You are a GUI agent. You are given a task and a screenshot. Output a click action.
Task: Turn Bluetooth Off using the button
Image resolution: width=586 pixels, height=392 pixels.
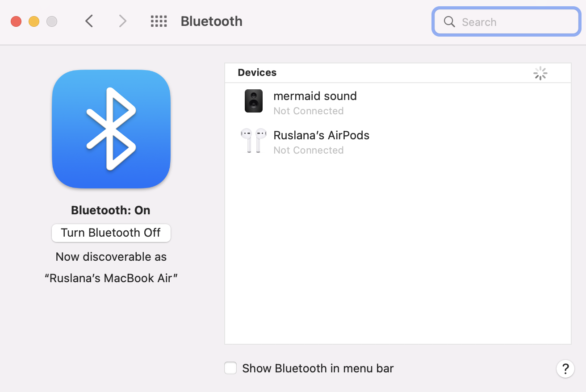pos(111,233)
